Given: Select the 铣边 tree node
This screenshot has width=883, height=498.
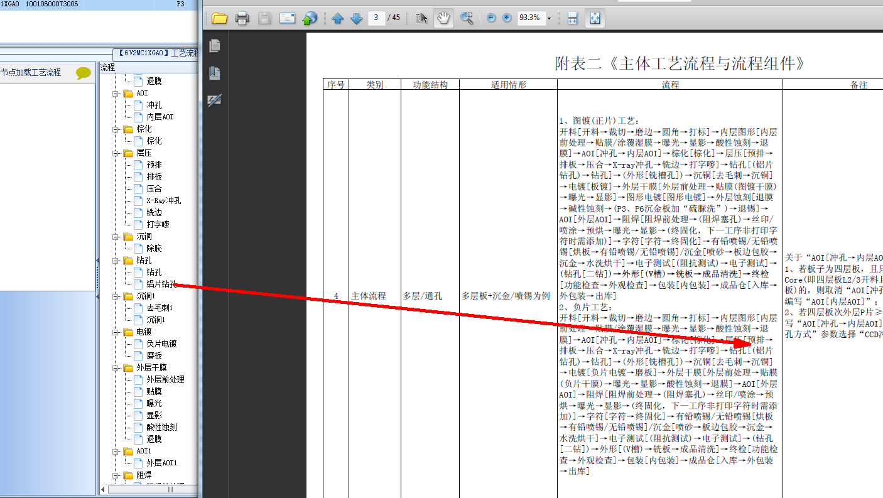Looking at the screenshot, I should pos(154,212).
